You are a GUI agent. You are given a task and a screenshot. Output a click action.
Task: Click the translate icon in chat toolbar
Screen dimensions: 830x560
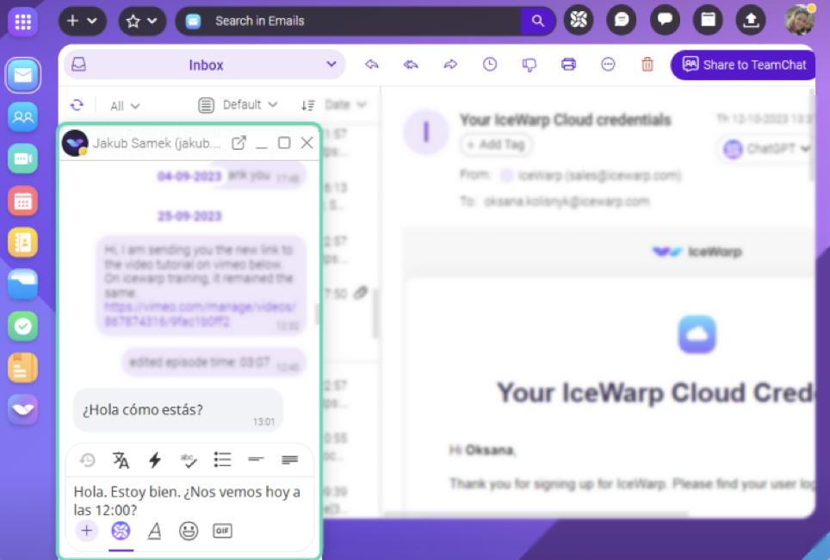121,460
